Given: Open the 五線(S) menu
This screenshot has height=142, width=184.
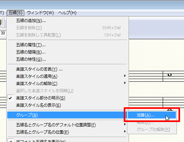Looking at the screenshot, I should (x=15, y=13).
